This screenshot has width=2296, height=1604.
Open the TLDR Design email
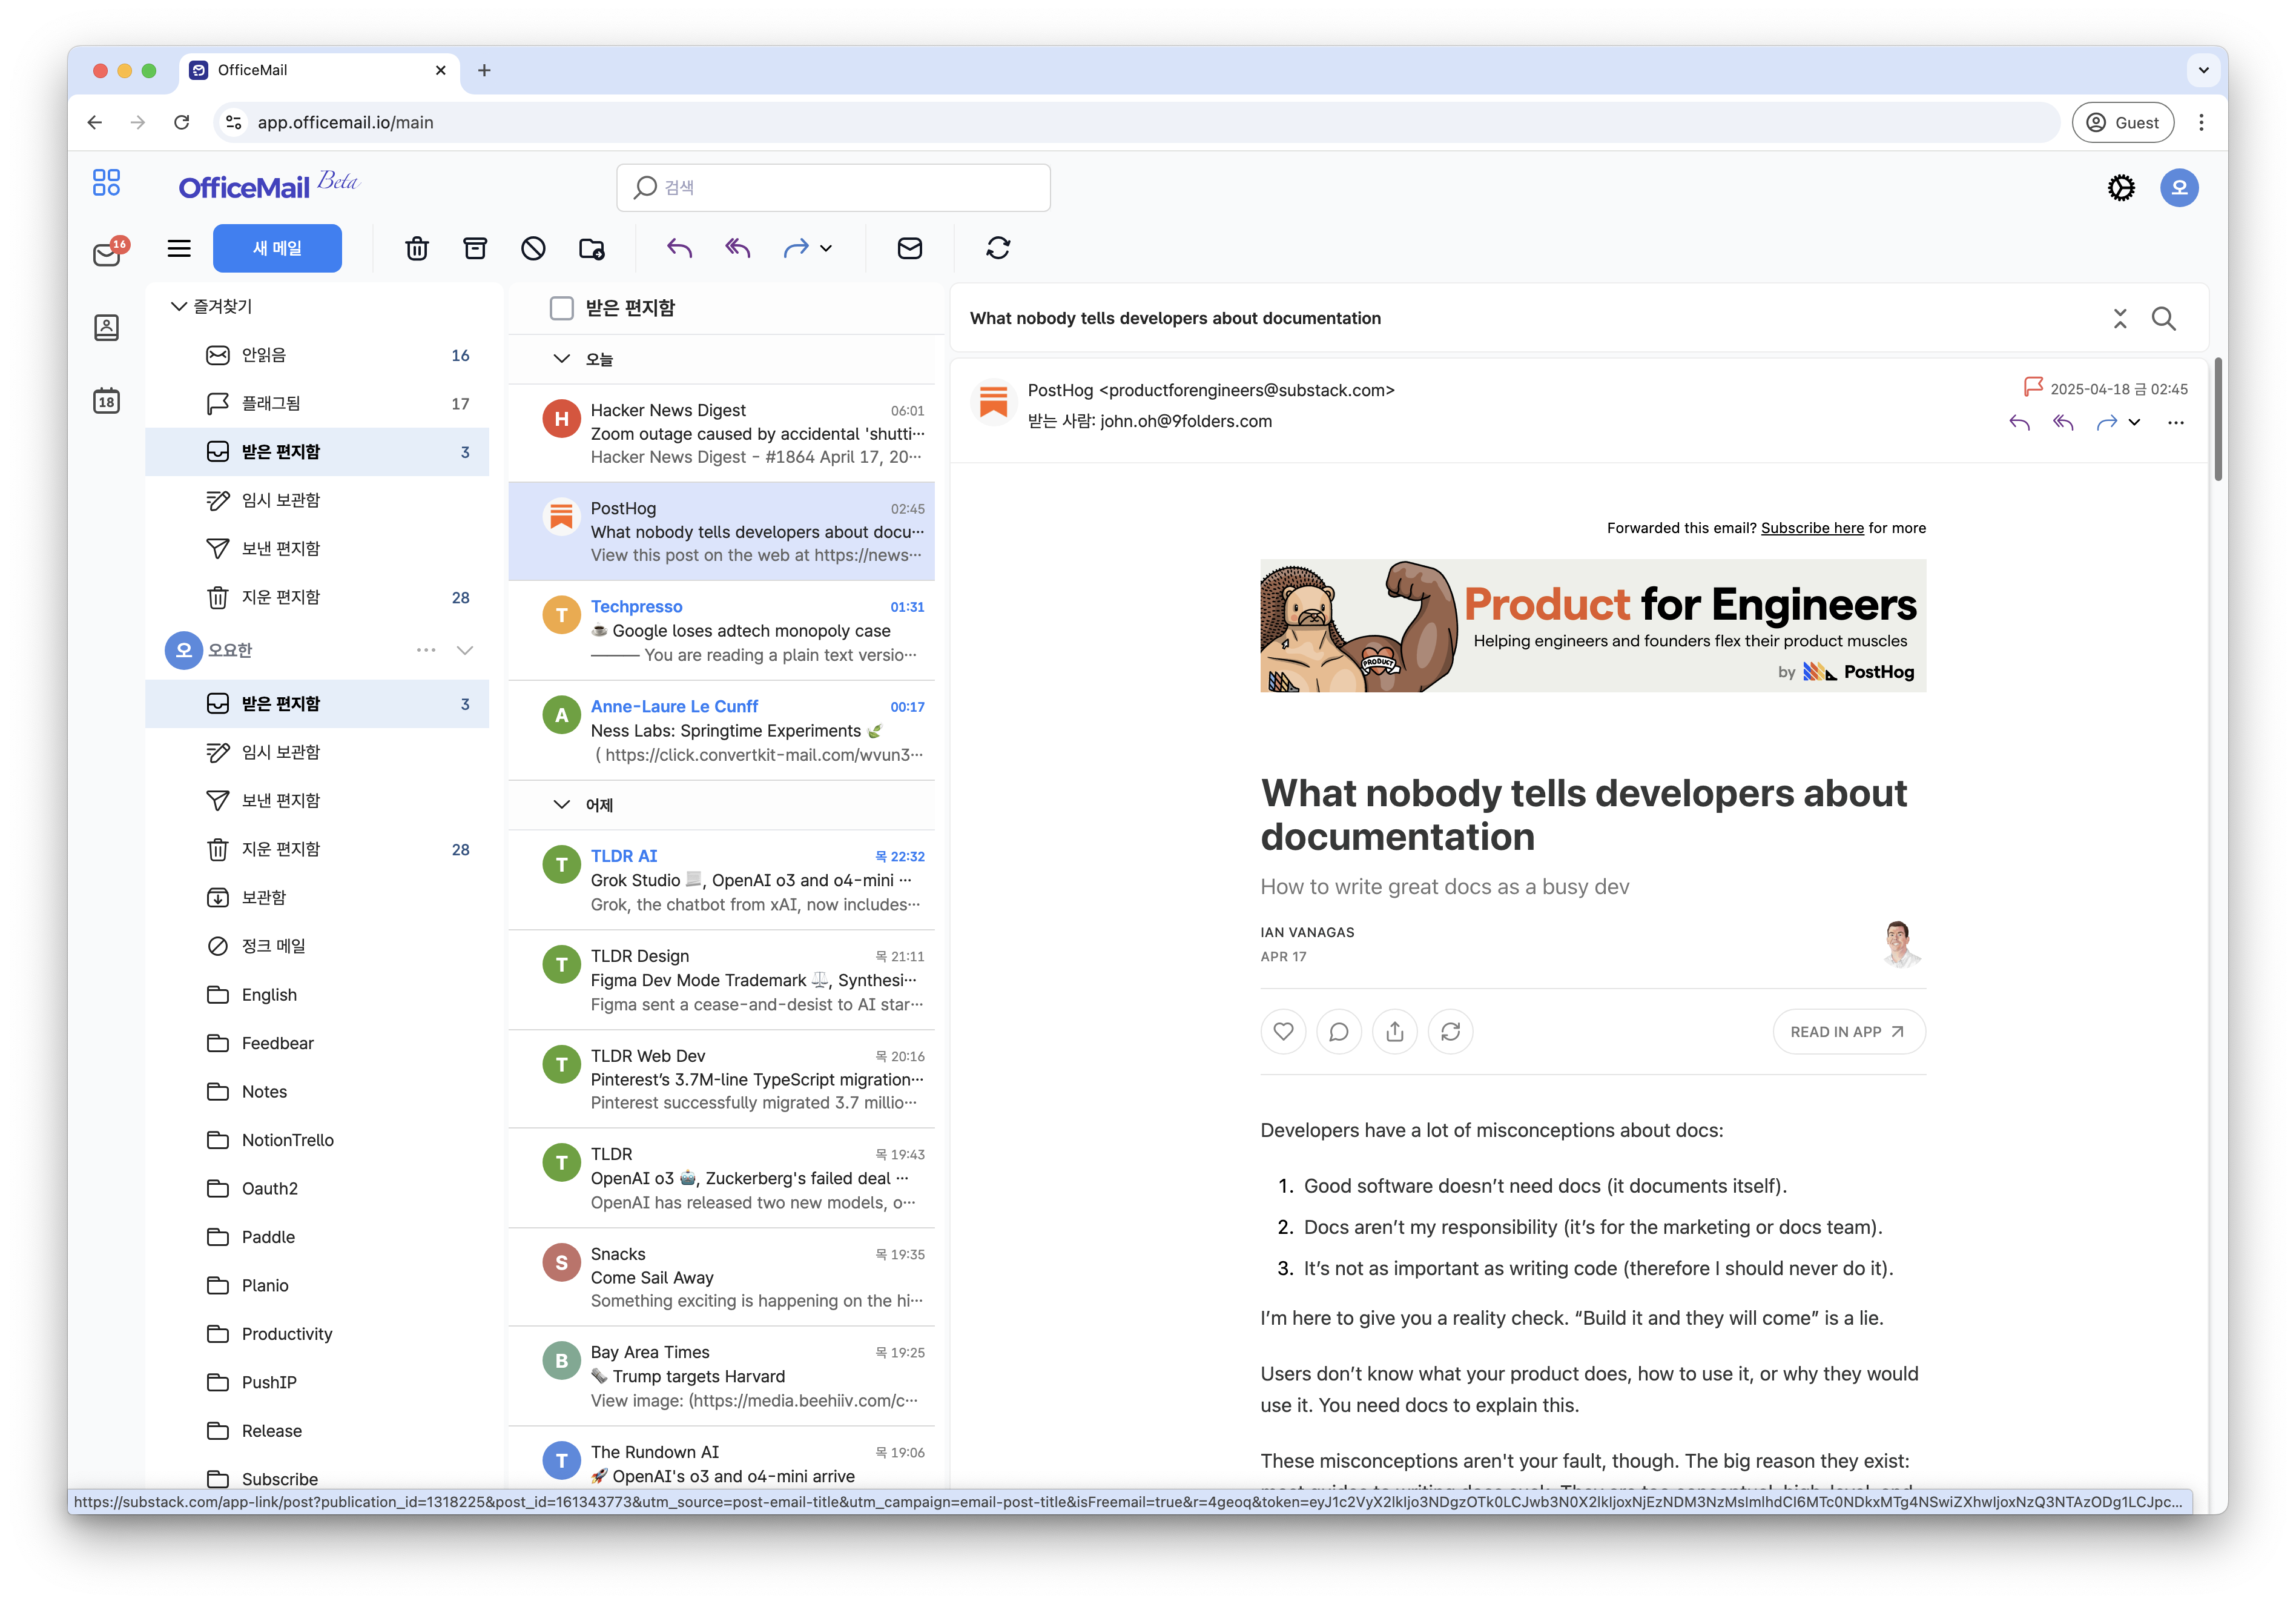pos(722,979)
